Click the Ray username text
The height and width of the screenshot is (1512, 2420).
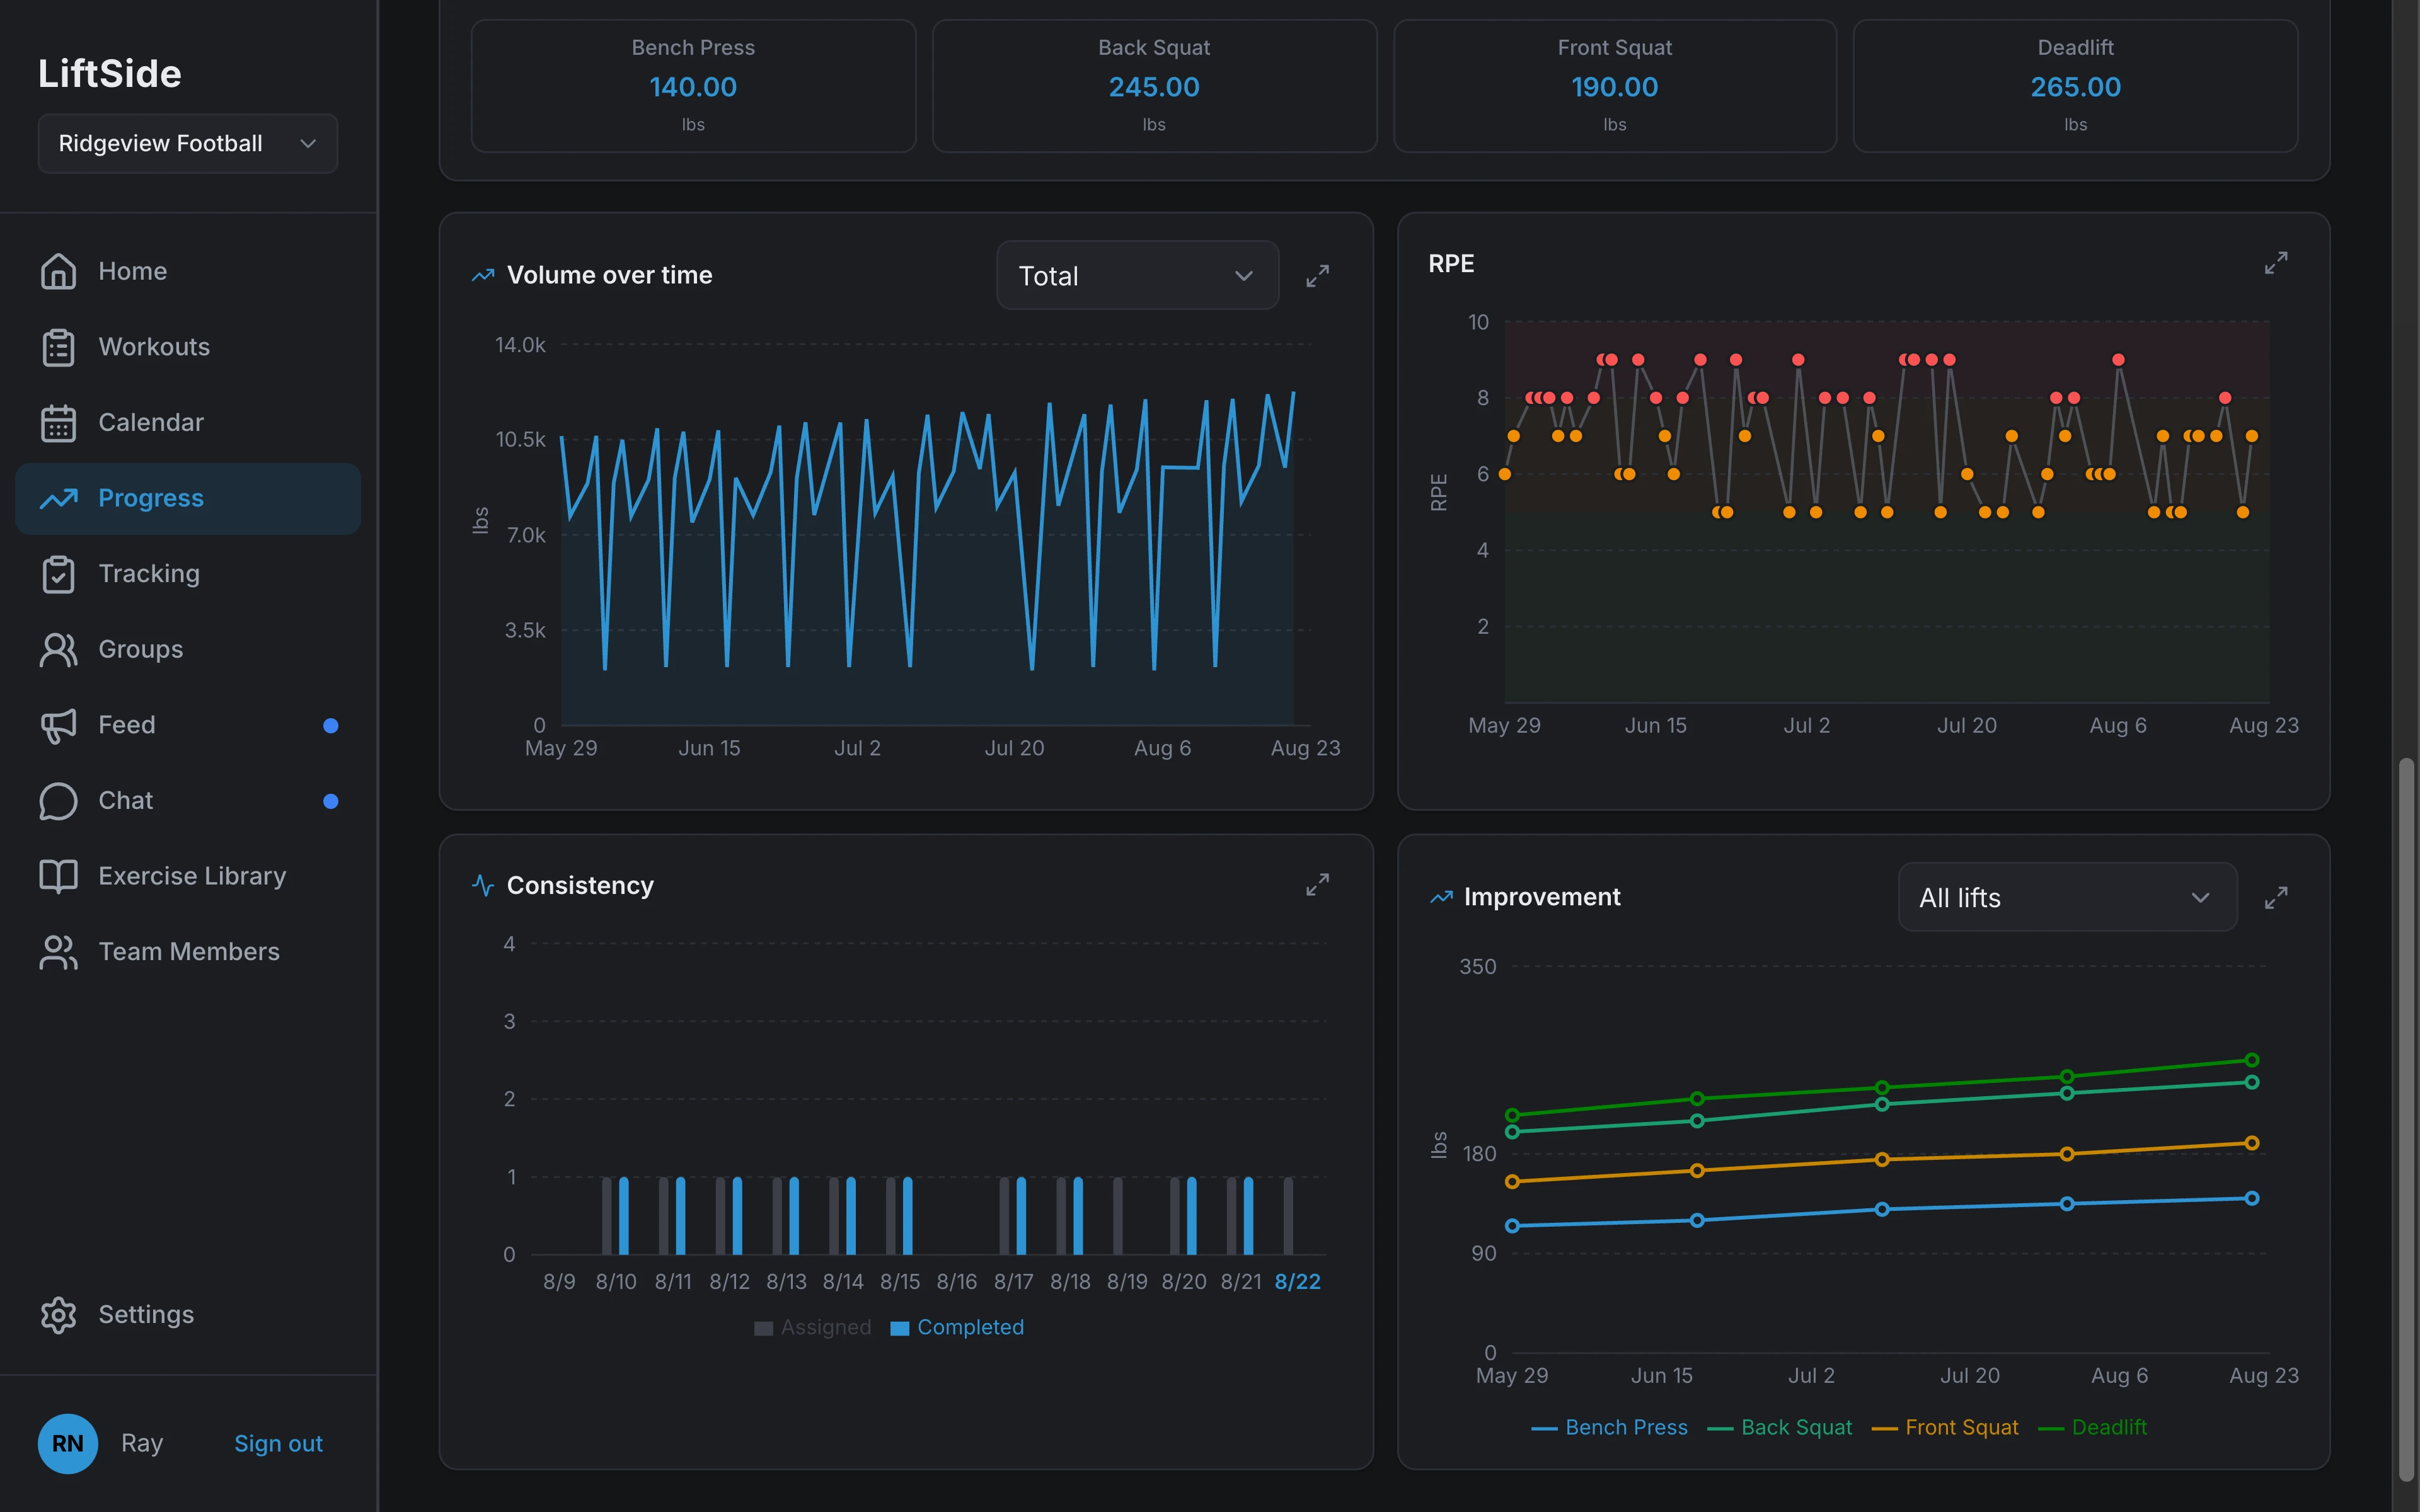tap(142, 1443)
